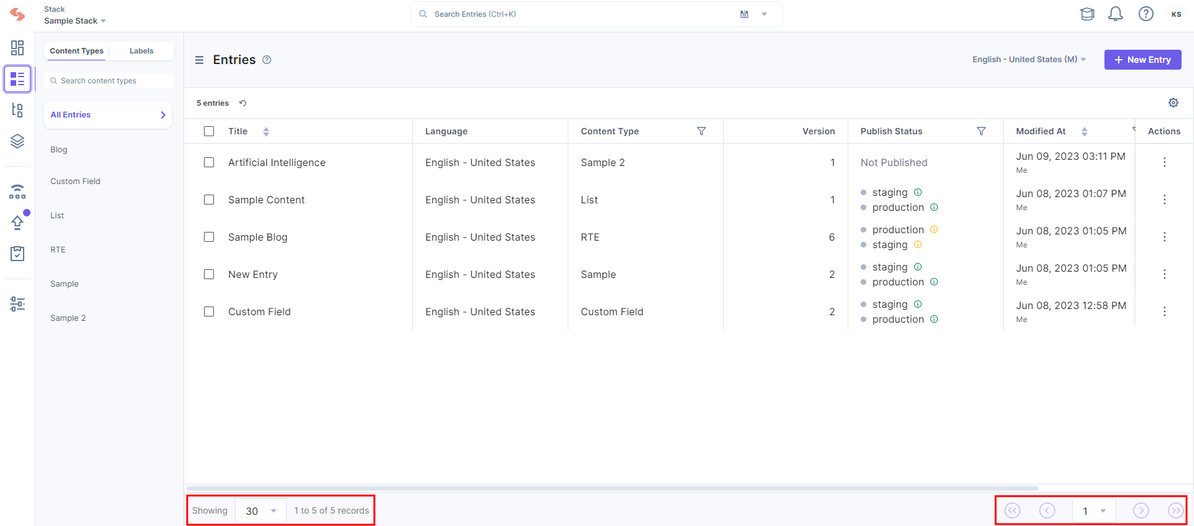
Task: Select all entries with header checkbox
Action: pos(209,131)
